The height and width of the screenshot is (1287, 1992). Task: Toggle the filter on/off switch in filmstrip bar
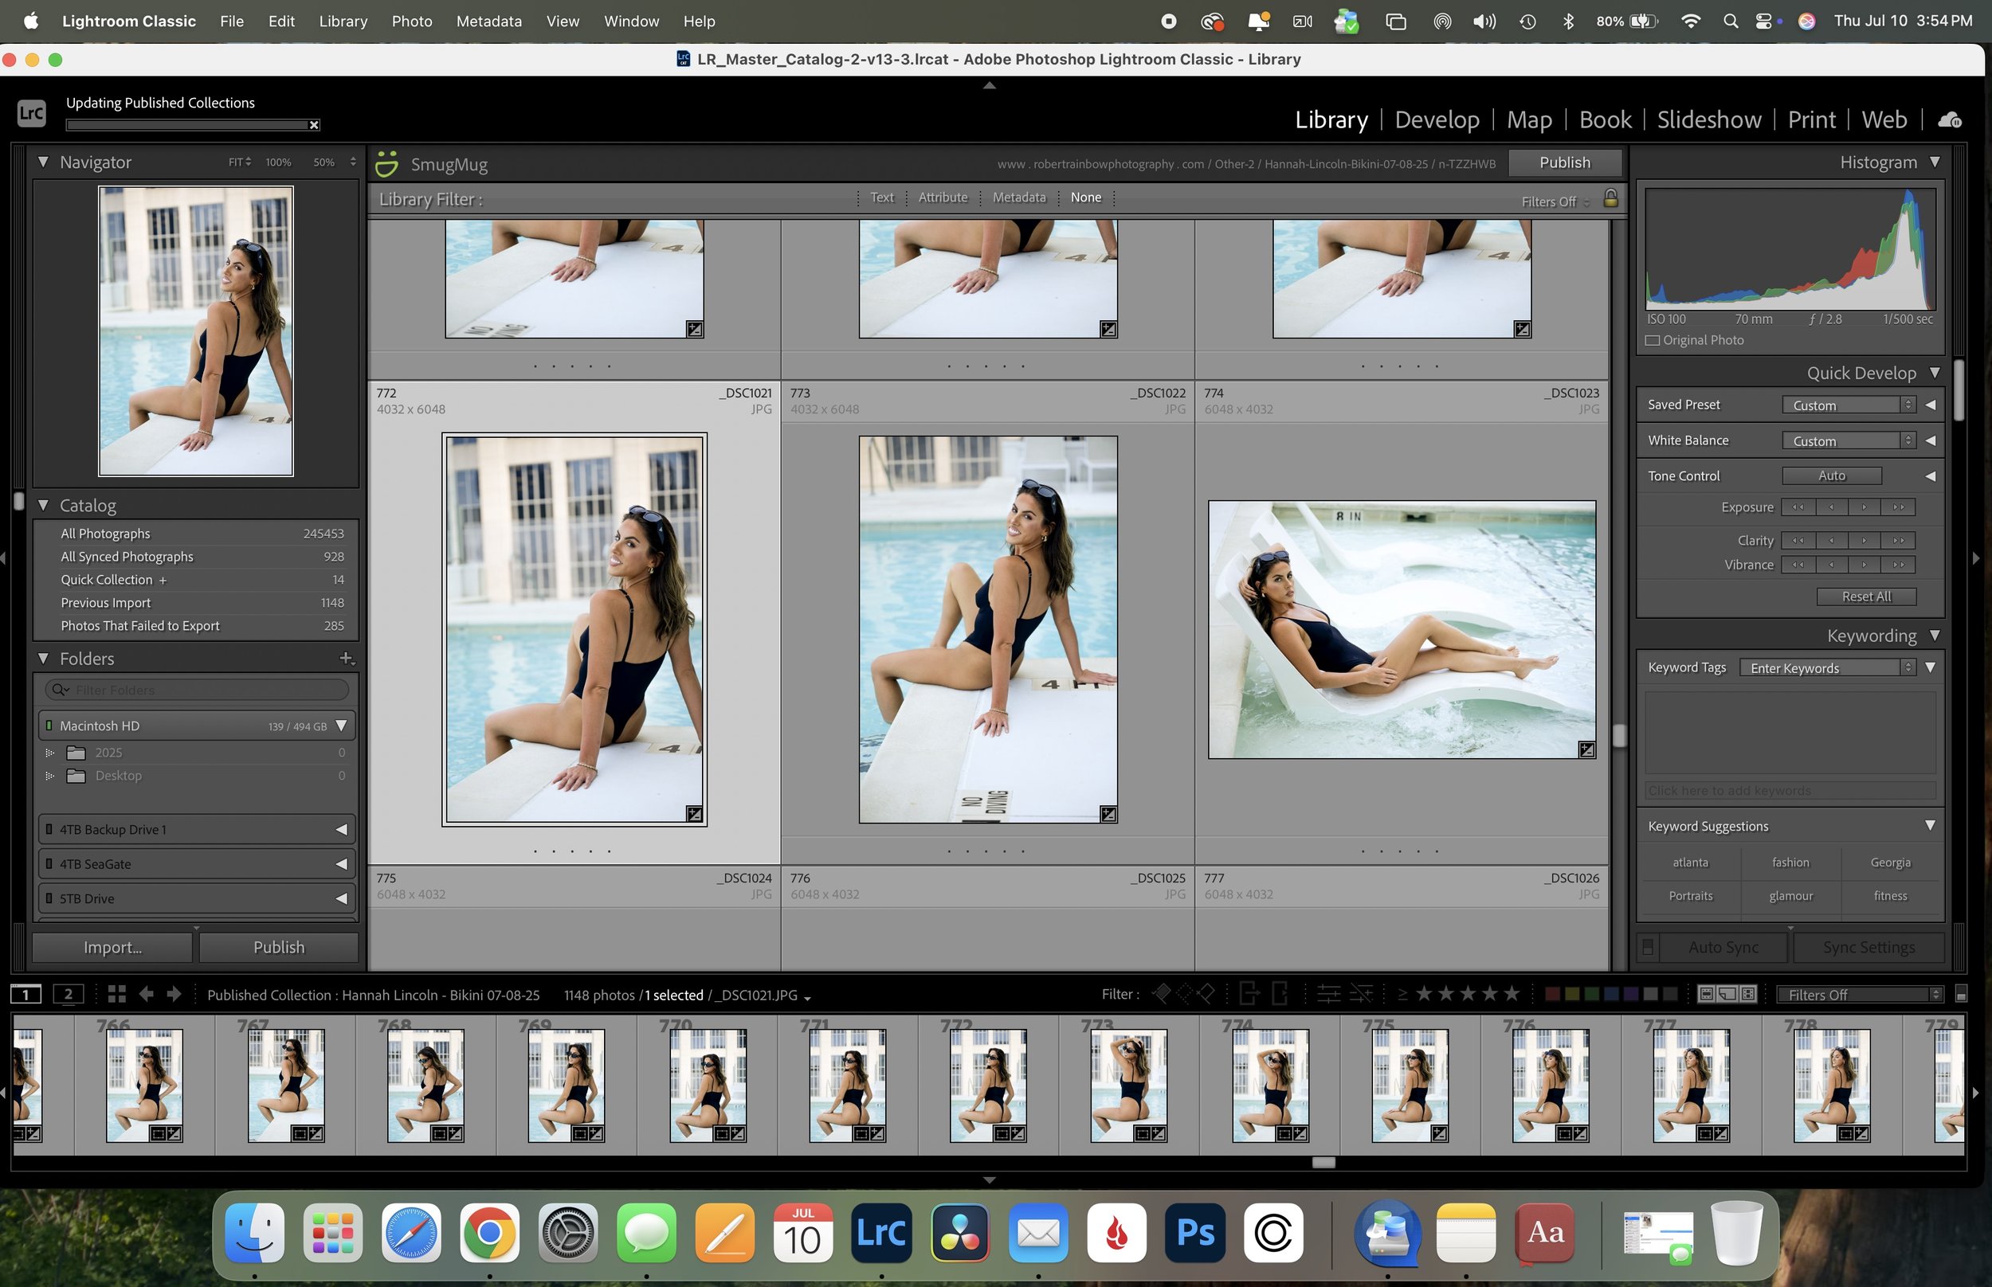coord(1961,994)
